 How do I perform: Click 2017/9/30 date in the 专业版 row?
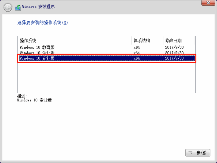click(174, 58)
